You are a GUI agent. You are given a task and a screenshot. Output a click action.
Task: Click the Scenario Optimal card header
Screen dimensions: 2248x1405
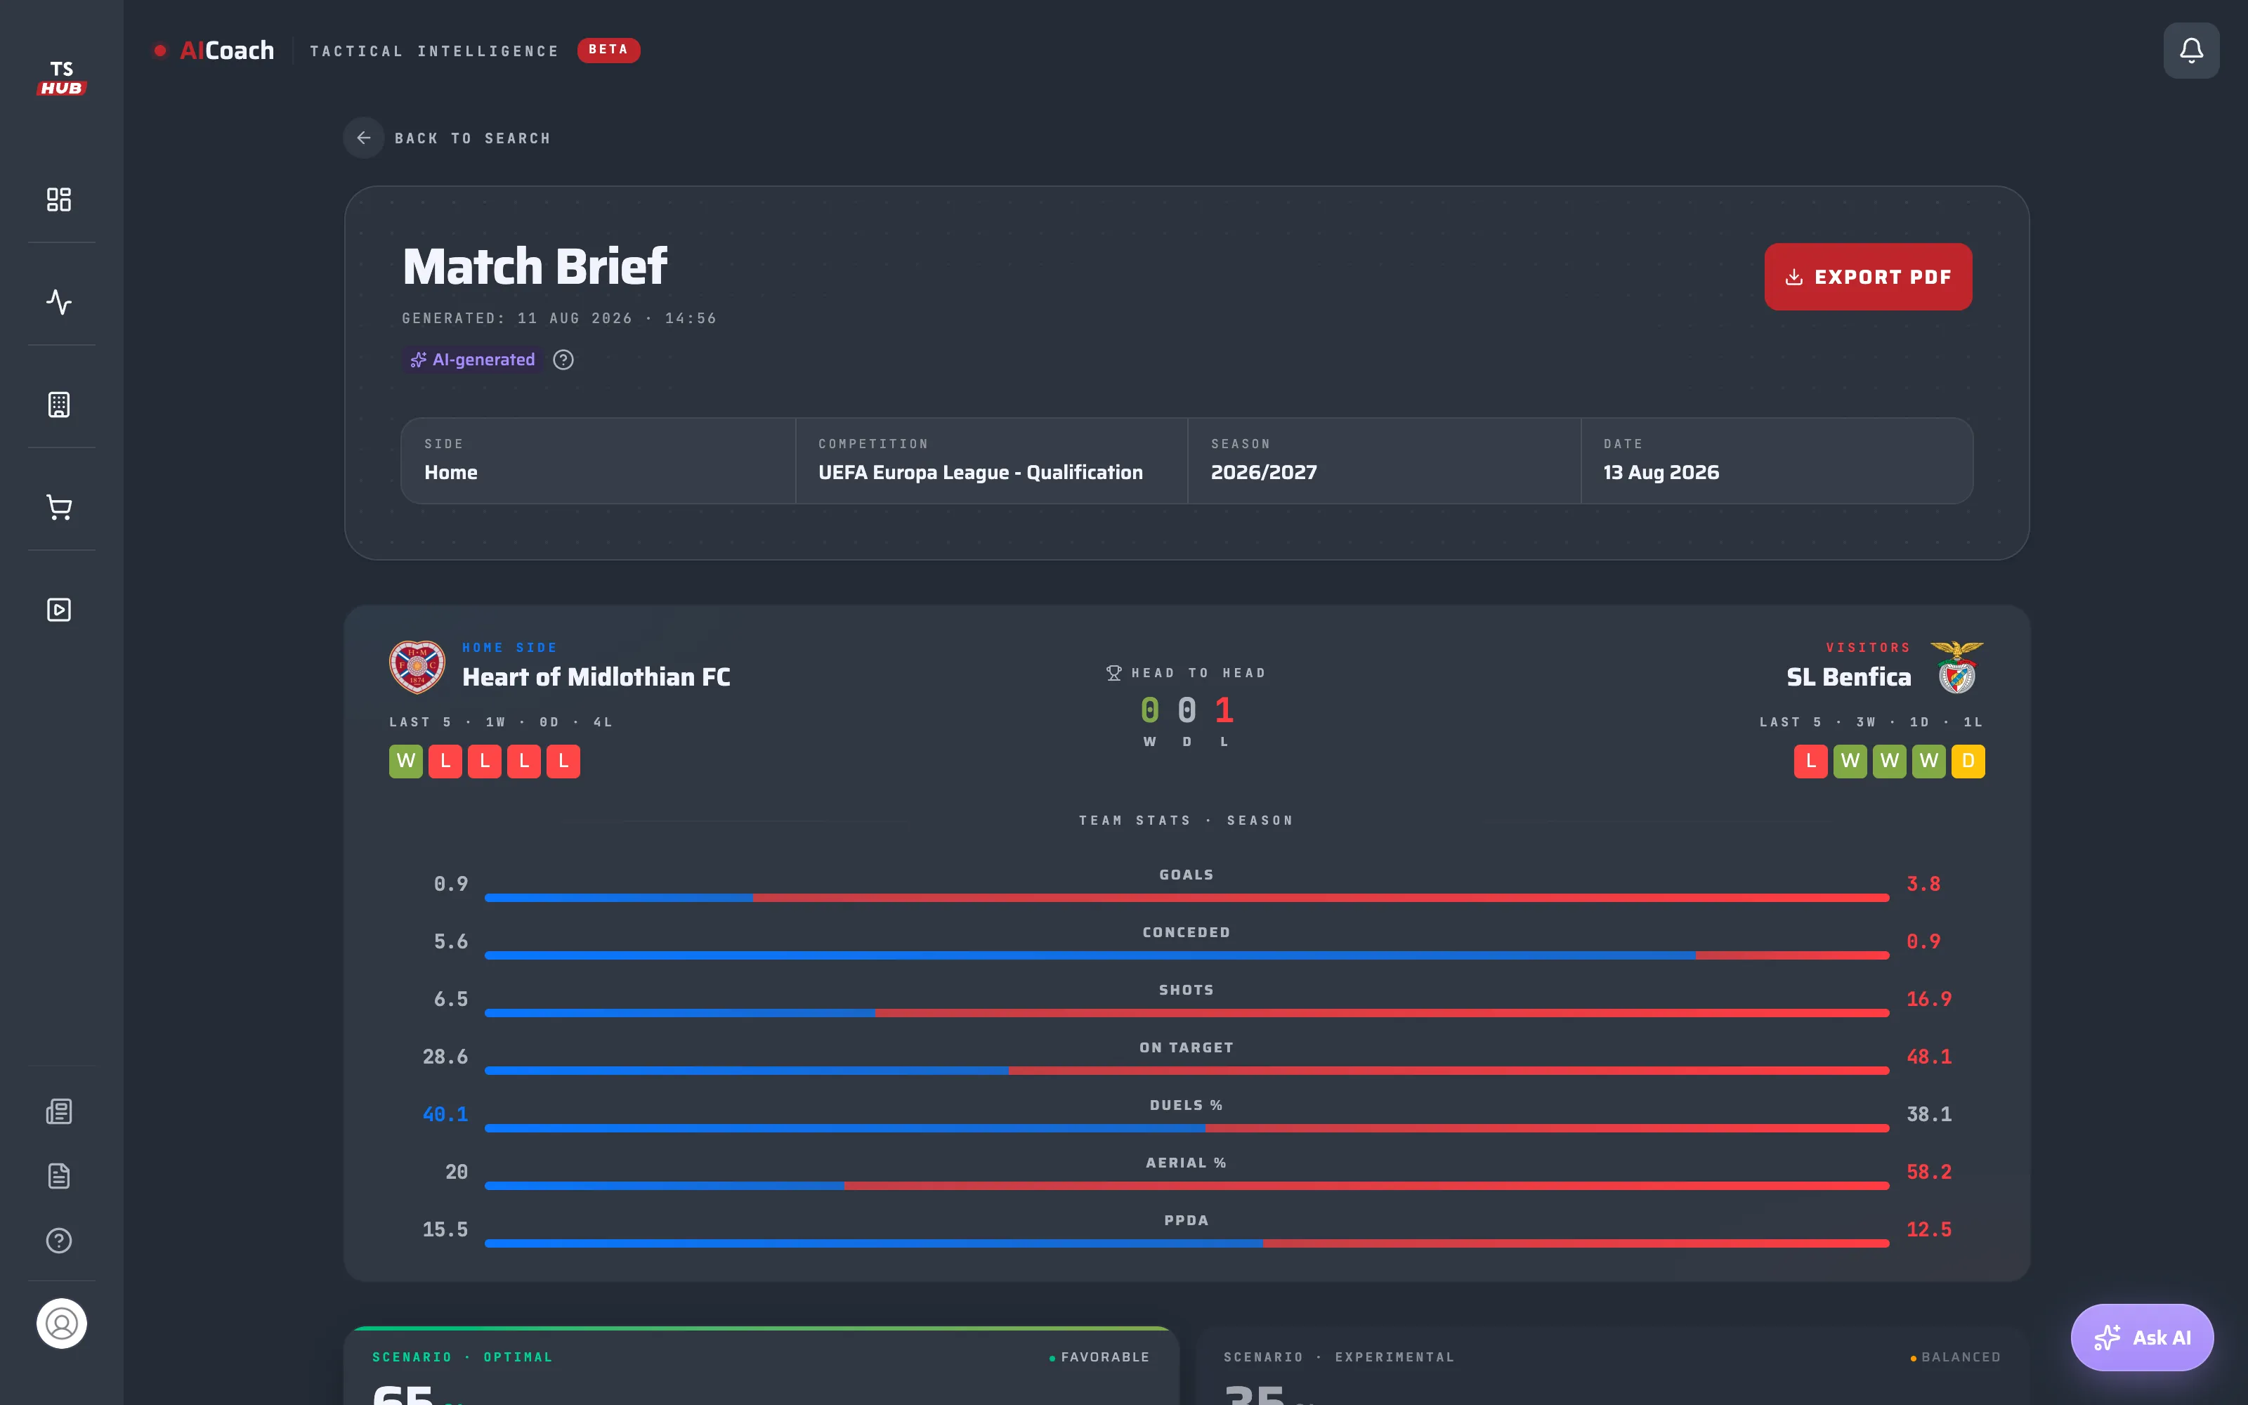(463, 1358)
